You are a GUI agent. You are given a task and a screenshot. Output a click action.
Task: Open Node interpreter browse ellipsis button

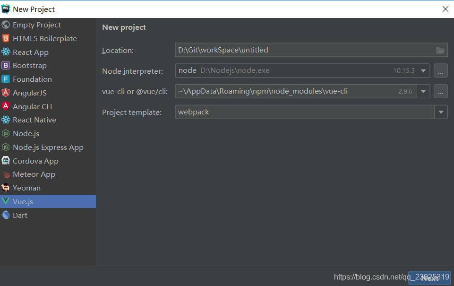click(440, 71)
